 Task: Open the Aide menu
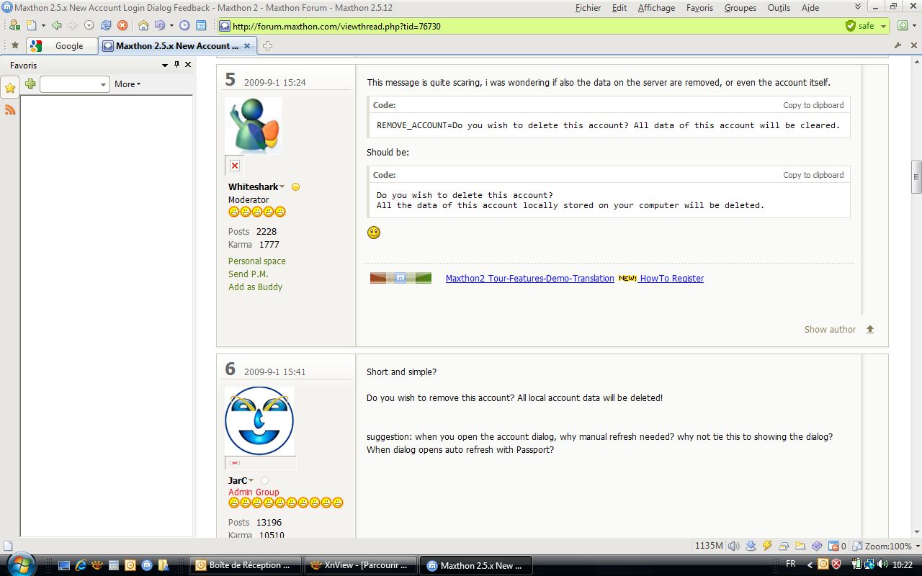tap(810, 8)
